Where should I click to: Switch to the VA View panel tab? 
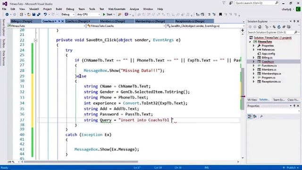tap(252, 100)
